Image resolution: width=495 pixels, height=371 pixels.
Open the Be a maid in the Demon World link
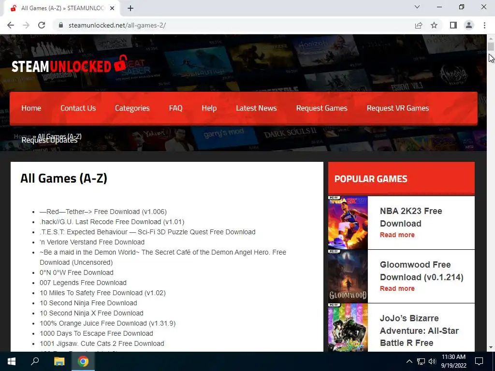coord(163,257)
